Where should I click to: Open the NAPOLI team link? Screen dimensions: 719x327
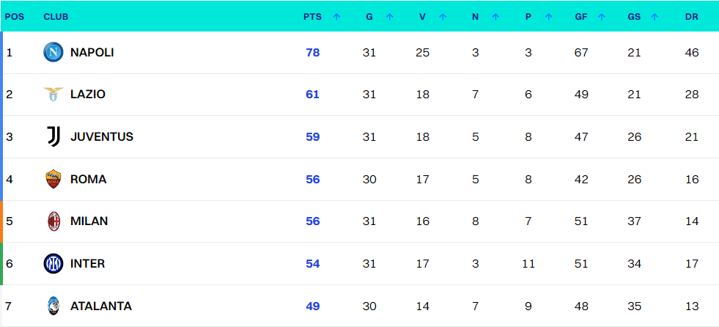(92, 53)
